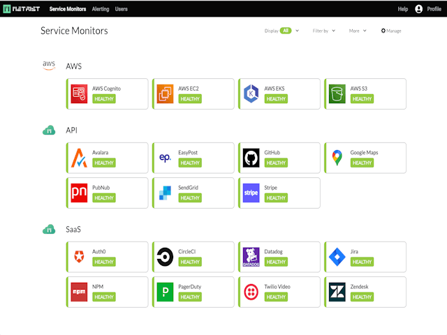Click the 'SaaS' section heading
The height and width of the screenshot is (335, 447).
tap(73, 230)
